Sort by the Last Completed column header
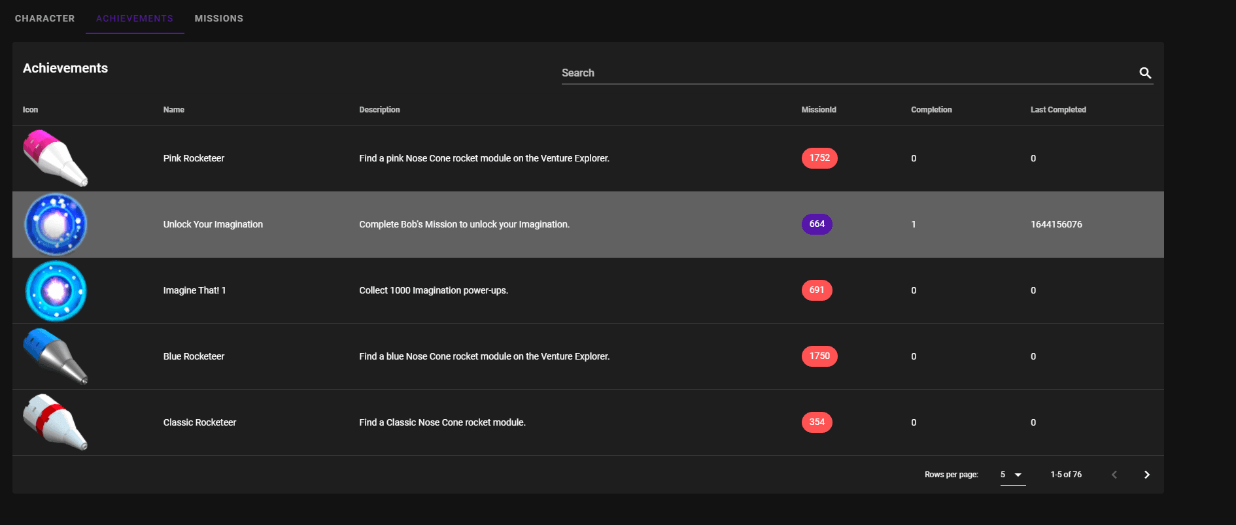The width and height of the screenshot is (1236, 525). [1058, 110]
